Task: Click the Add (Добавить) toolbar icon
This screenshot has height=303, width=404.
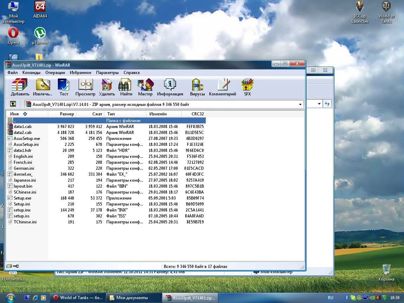Action: pos(20,87)
